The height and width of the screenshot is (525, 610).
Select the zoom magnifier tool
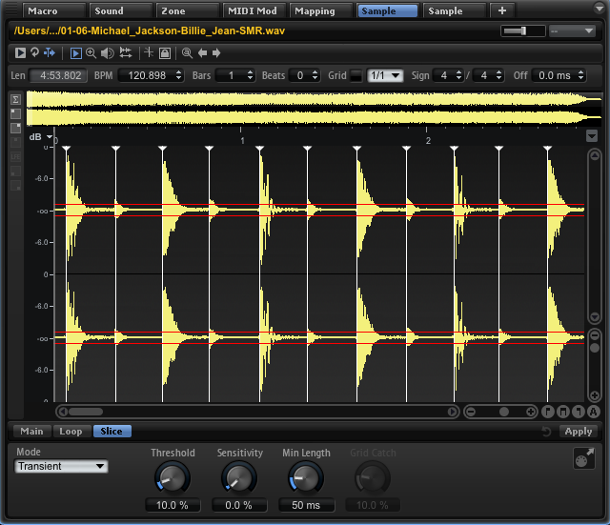click(x=91, y=53)
